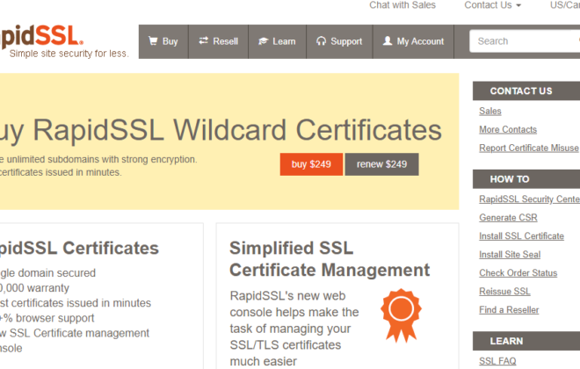
Task: Open the My Account menu
Action: pos(413,41)
